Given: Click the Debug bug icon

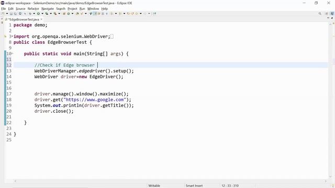Looking at the screenshot, I should coord(30,14).
